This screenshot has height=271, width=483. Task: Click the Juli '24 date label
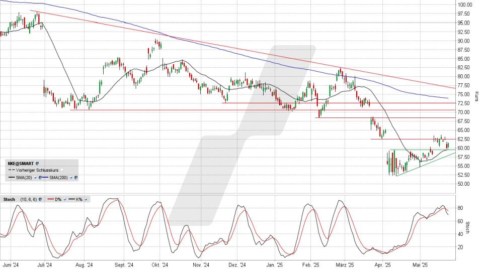(x=45, y=265)
